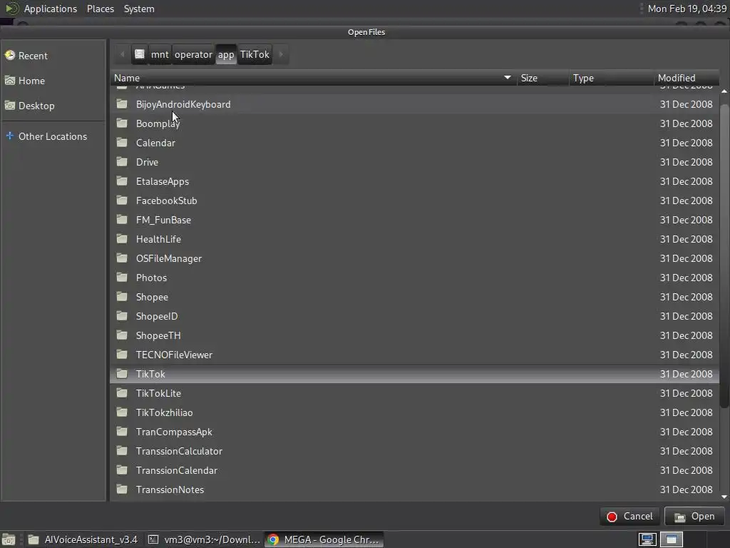Screen dimensions: 730x548
Task: Sort by the Type column header
Action: [x=611, y=78]
